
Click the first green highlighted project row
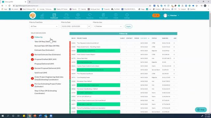click(98, 51)
